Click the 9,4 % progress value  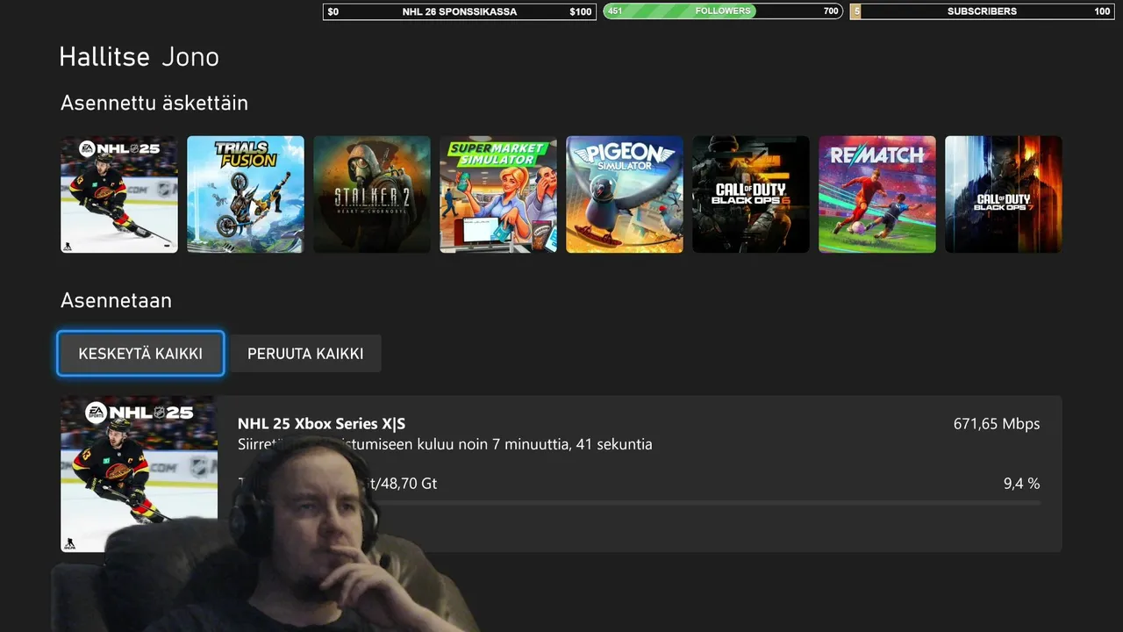(x=1021, y=484)
